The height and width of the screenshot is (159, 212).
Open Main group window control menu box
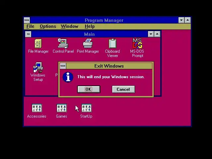28,34
